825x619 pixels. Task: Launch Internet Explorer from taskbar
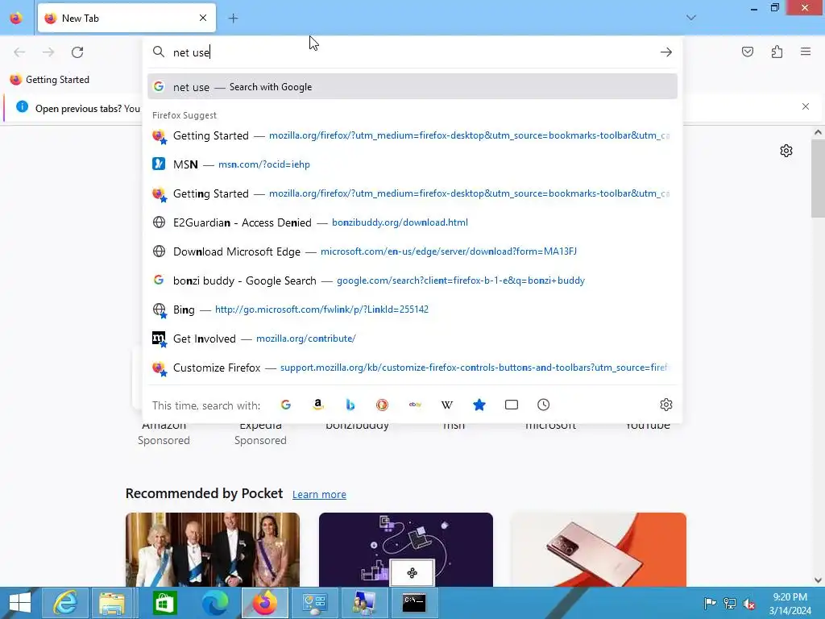pyautogui.click(x=65, y=603)
